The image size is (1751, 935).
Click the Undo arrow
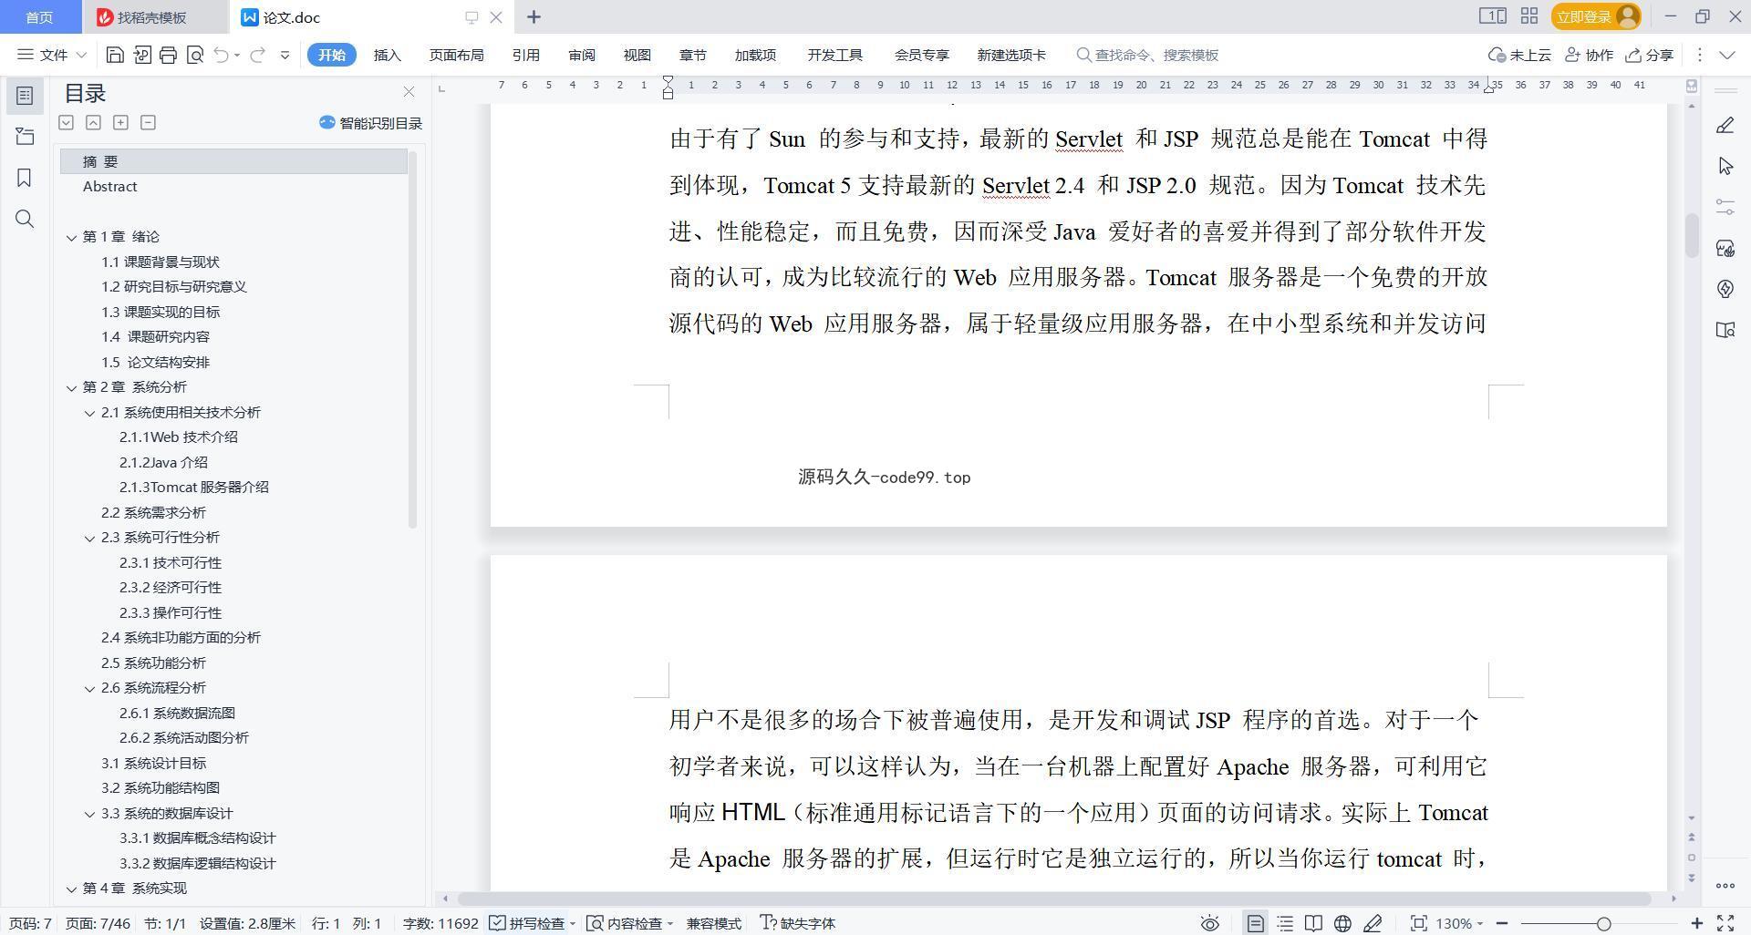click(221, 55)
